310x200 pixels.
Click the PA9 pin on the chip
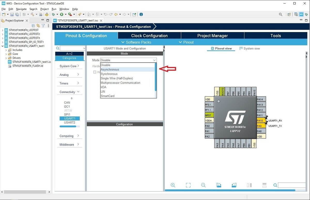(x=261, y=126)
